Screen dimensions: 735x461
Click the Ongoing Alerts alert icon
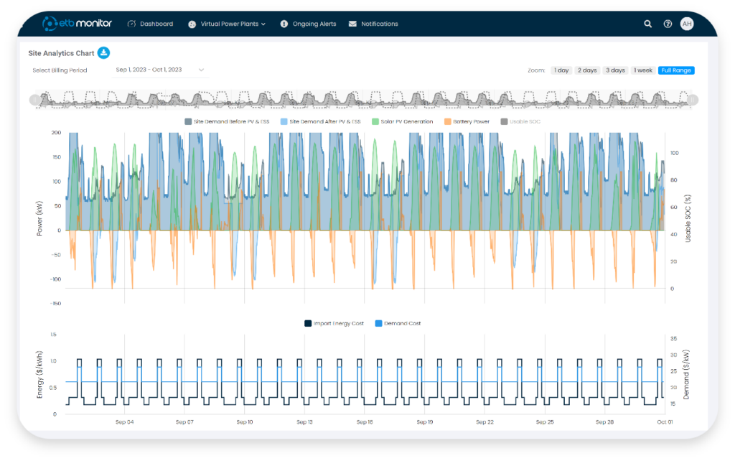(x=285, y=24)
